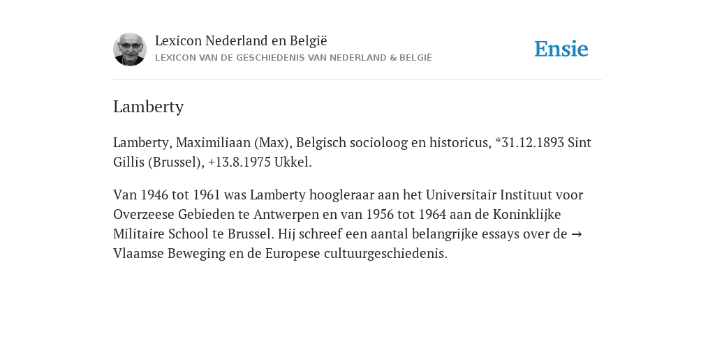Viewport: 715px width, 357px height.
Task: Click the word Antwerpen
Action: tap(286, 215)
